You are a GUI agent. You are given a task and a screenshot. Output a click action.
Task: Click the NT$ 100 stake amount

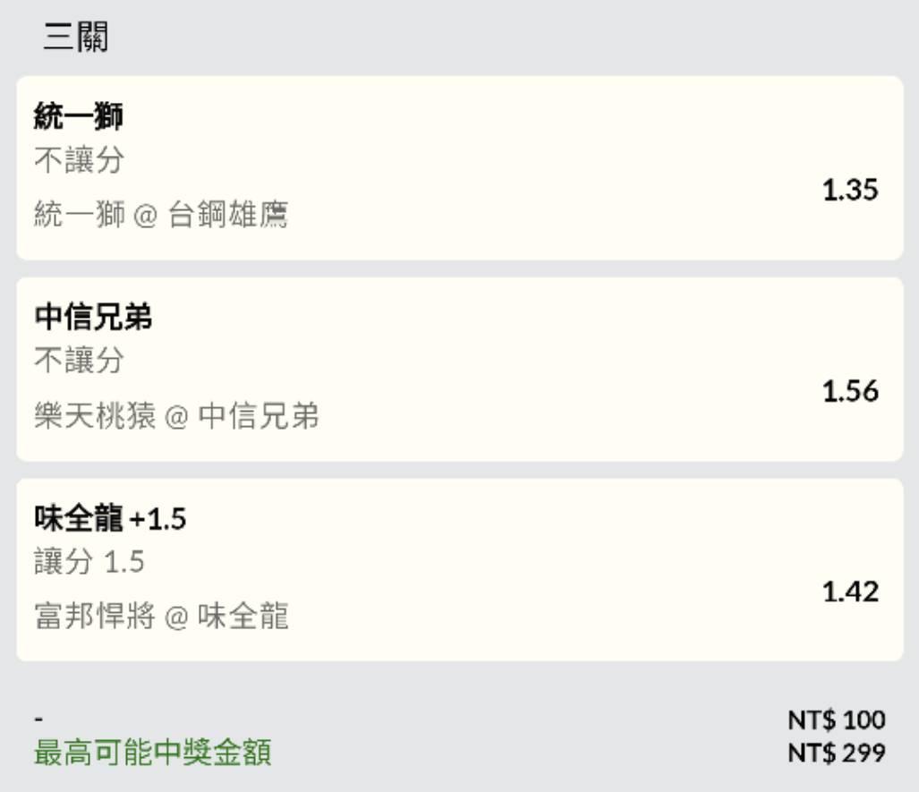click(x=837, y=720)
